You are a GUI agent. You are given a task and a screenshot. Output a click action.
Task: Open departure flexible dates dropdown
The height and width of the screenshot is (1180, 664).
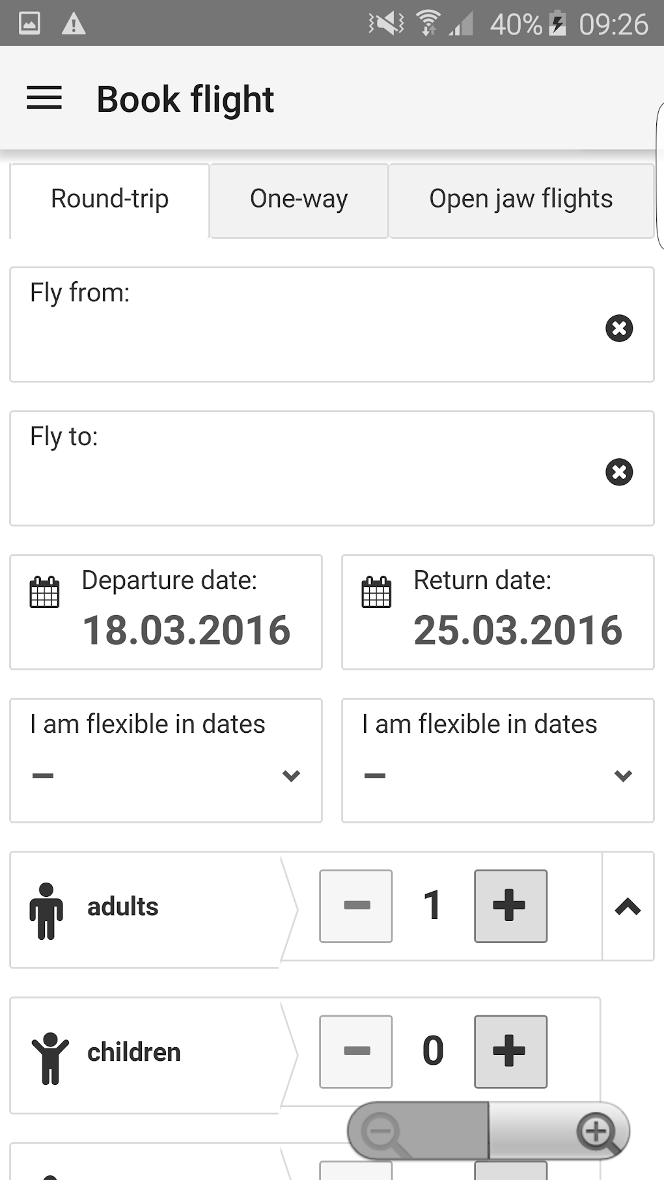pyautogui.click(x=166, y=775)
